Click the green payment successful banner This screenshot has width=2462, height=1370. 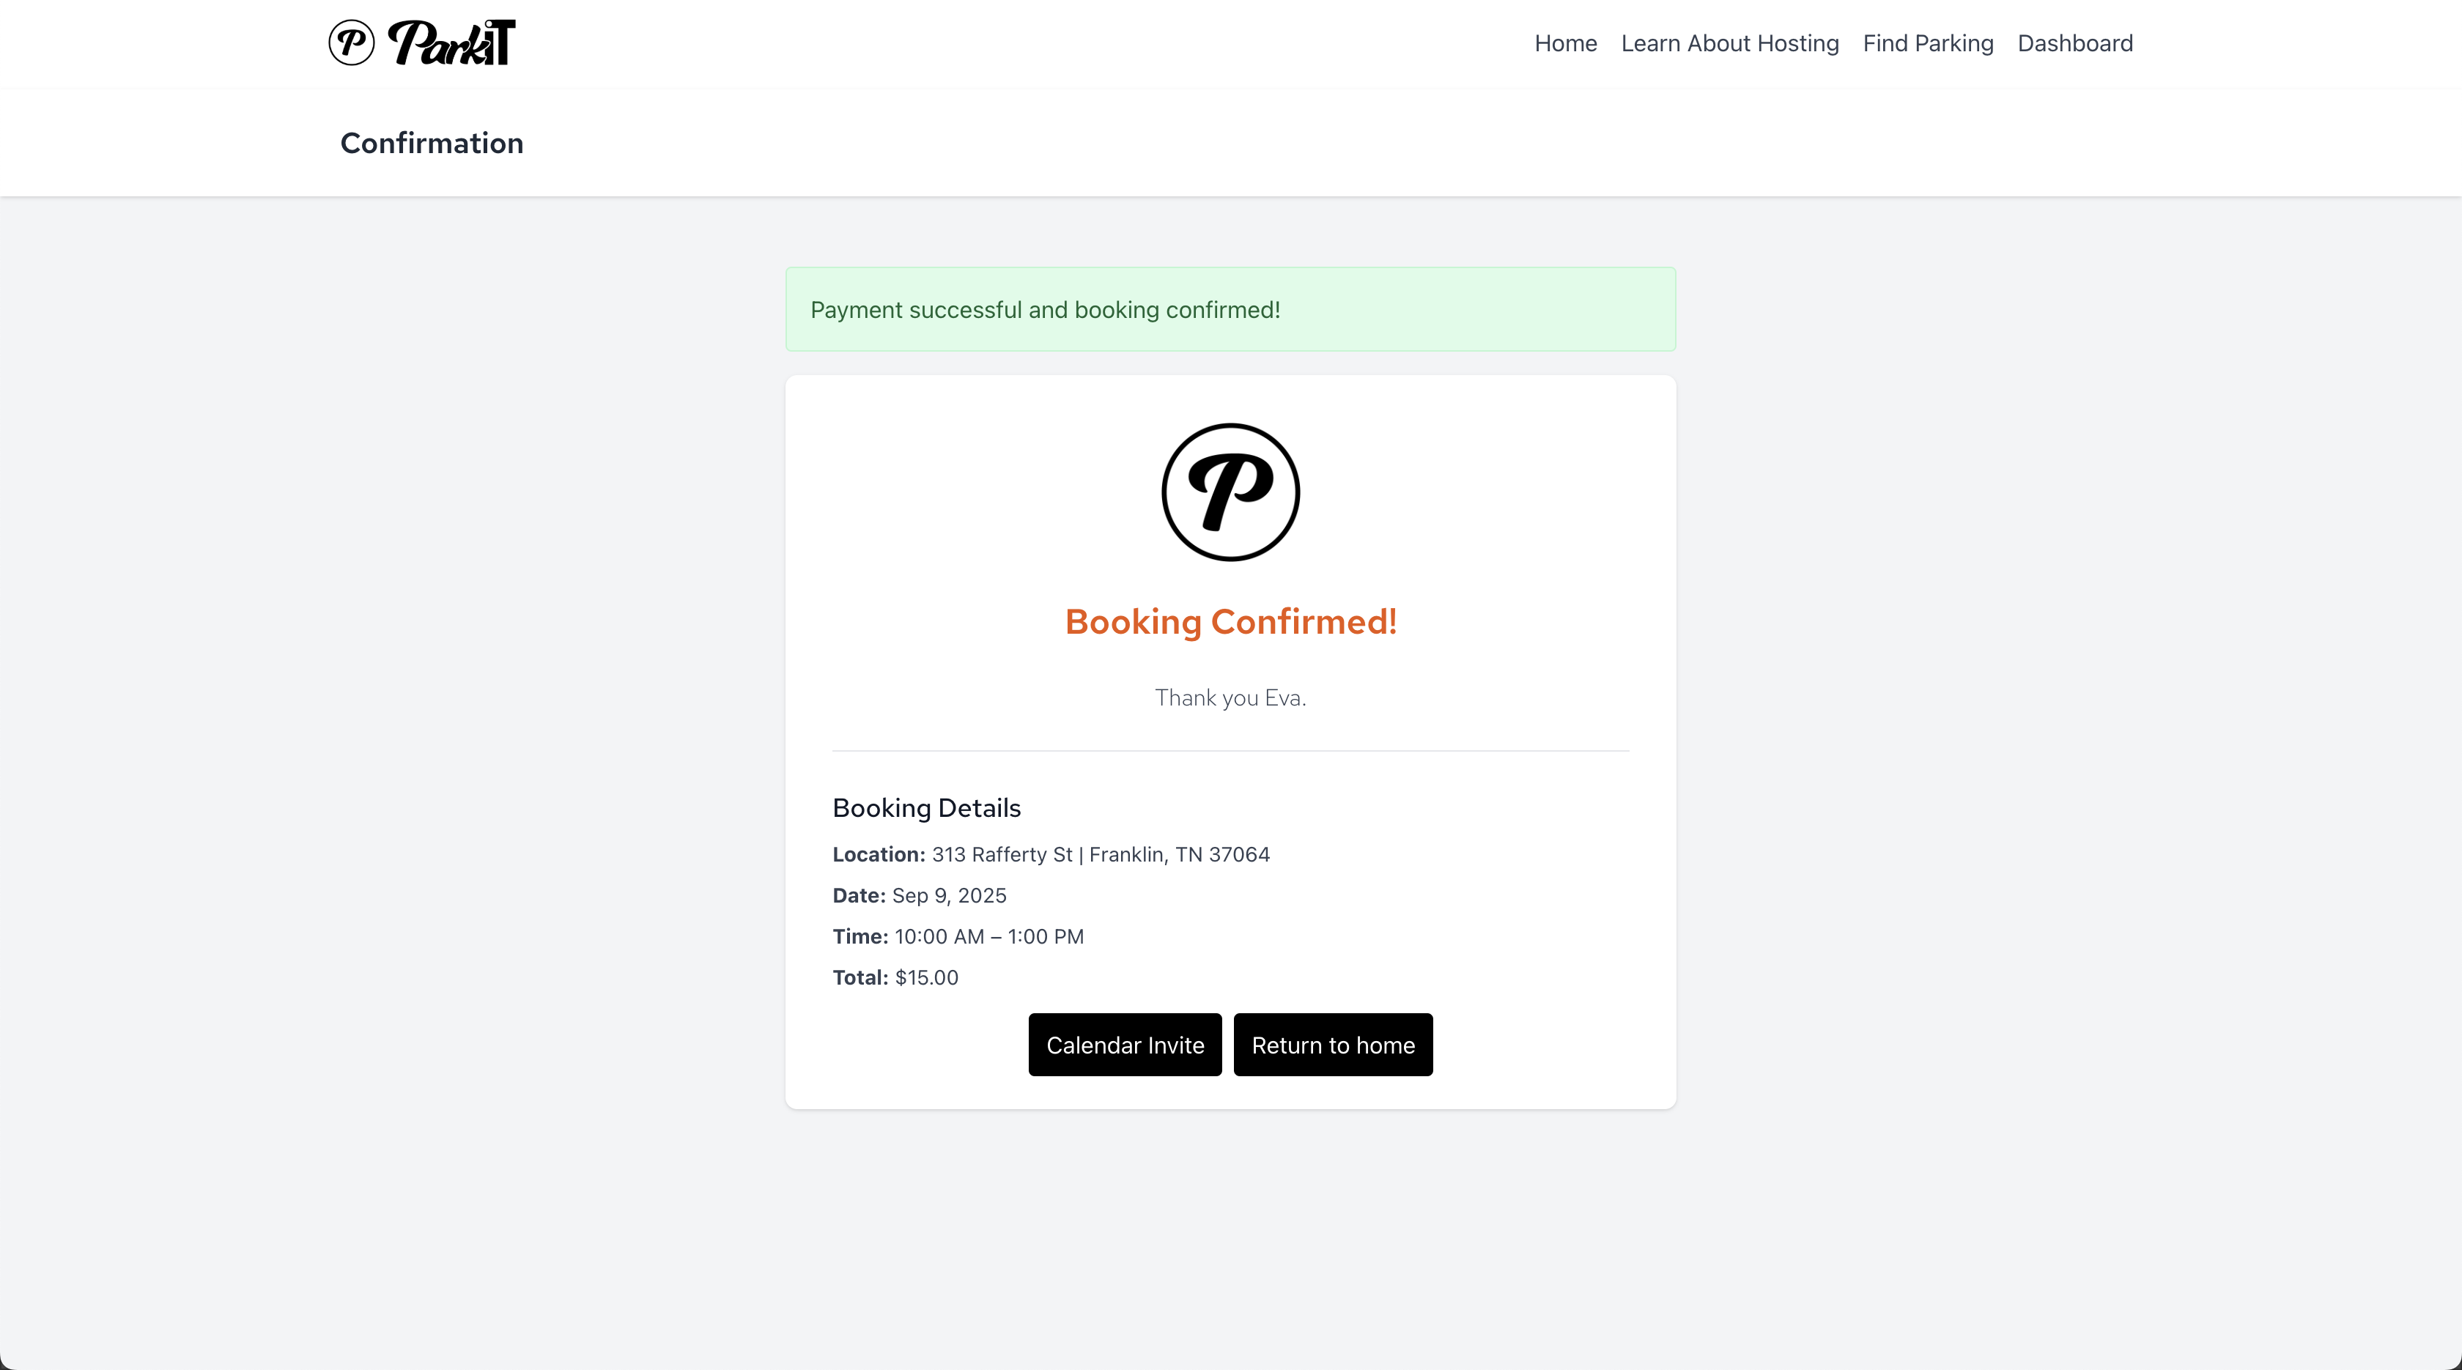pyautogui.click(x=1230, y=310)
